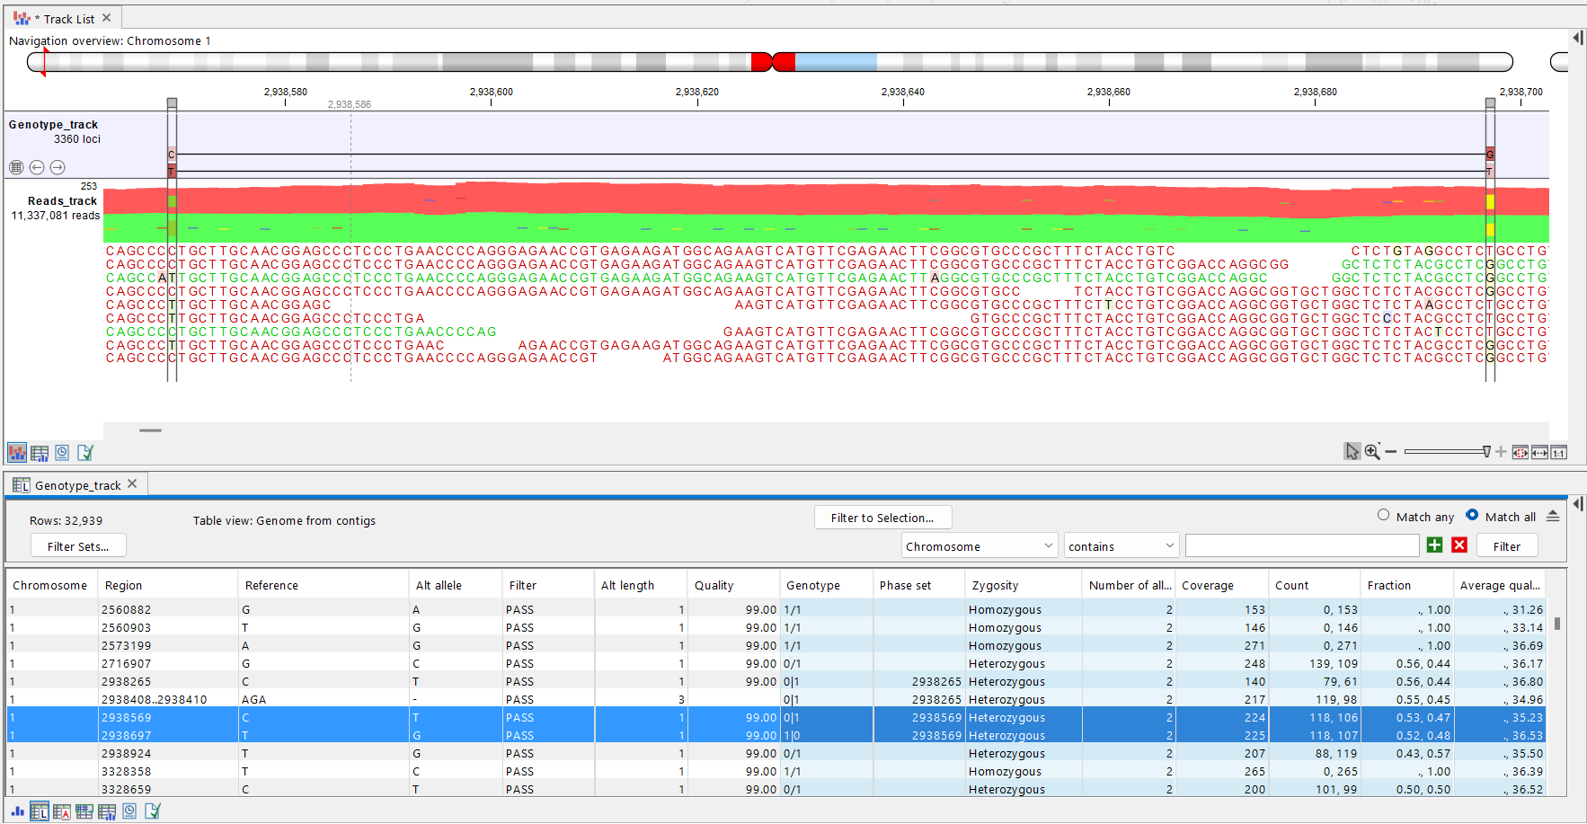Click the zoom to selection icon

tap(1521, 453)
